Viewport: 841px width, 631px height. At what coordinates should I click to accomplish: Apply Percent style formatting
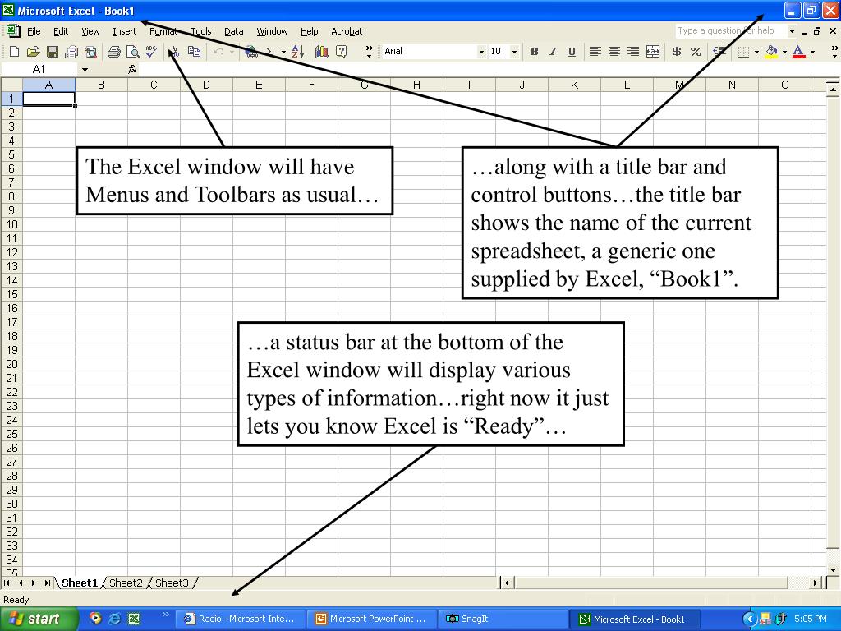click(x=696, y=52)
